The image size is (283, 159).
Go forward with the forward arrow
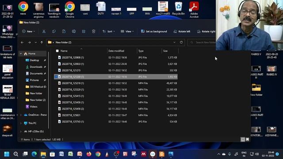[x=29, y=42]
